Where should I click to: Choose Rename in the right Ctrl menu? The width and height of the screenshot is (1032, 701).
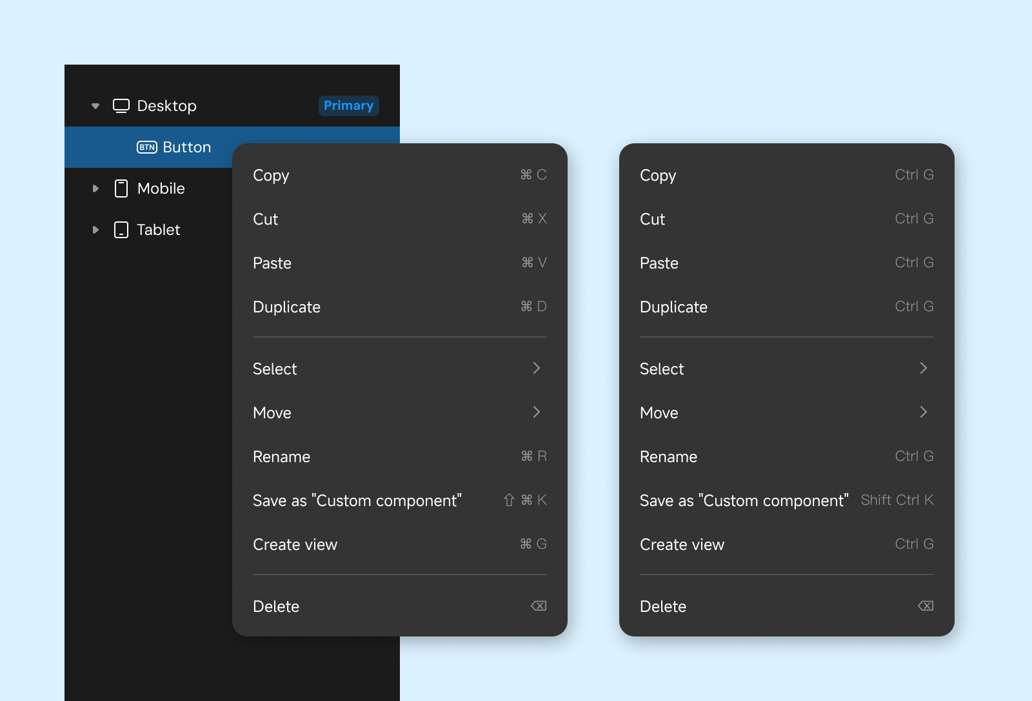pos(787,457)
